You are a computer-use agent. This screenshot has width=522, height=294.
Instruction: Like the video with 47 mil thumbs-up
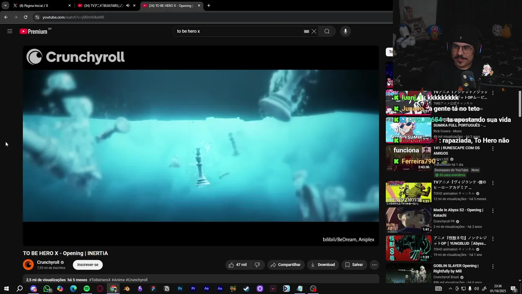237,265
